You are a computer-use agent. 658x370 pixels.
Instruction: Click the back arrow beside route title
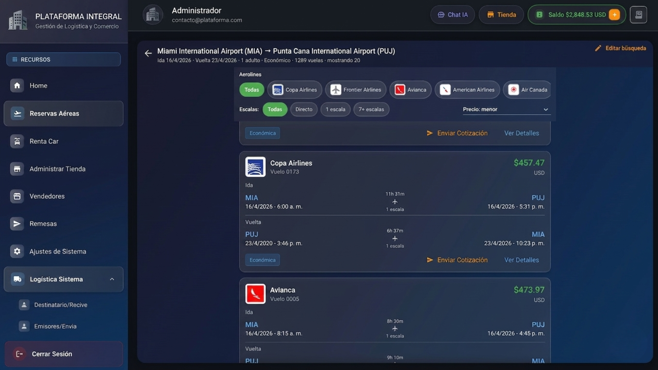coord(148,53)
